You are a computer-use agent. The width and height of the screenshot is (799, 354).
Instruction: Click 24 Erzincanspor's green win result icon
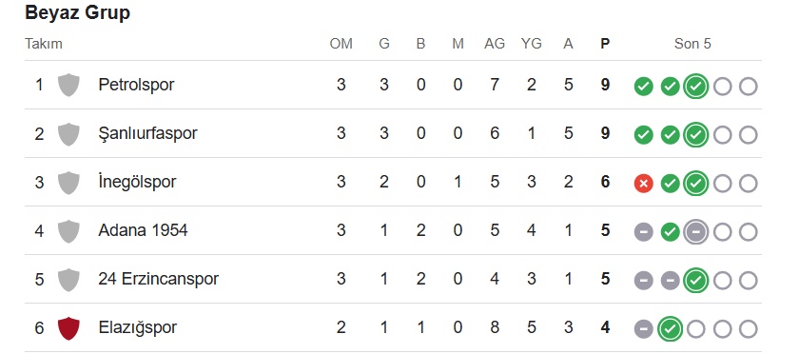(696, 281)
